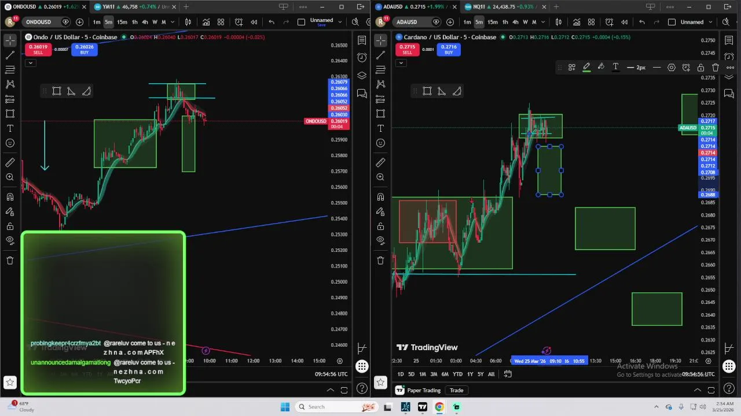The width and height of the screenshot is (741, 416).
Task: Toggle magnet mode in ADAUSD window sidebar
Action: 380,197
